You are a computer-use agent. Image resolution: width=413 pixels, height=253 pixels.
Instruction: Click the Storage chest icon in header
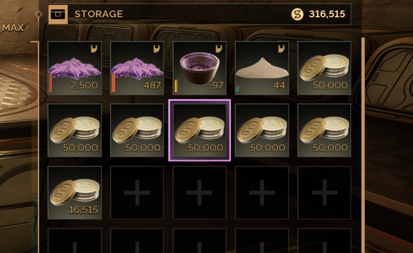click(x=58, y=14)
